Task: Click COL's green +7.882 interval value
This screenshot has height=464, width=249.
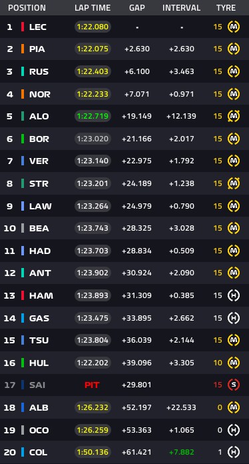Action: tap(181, 452)
